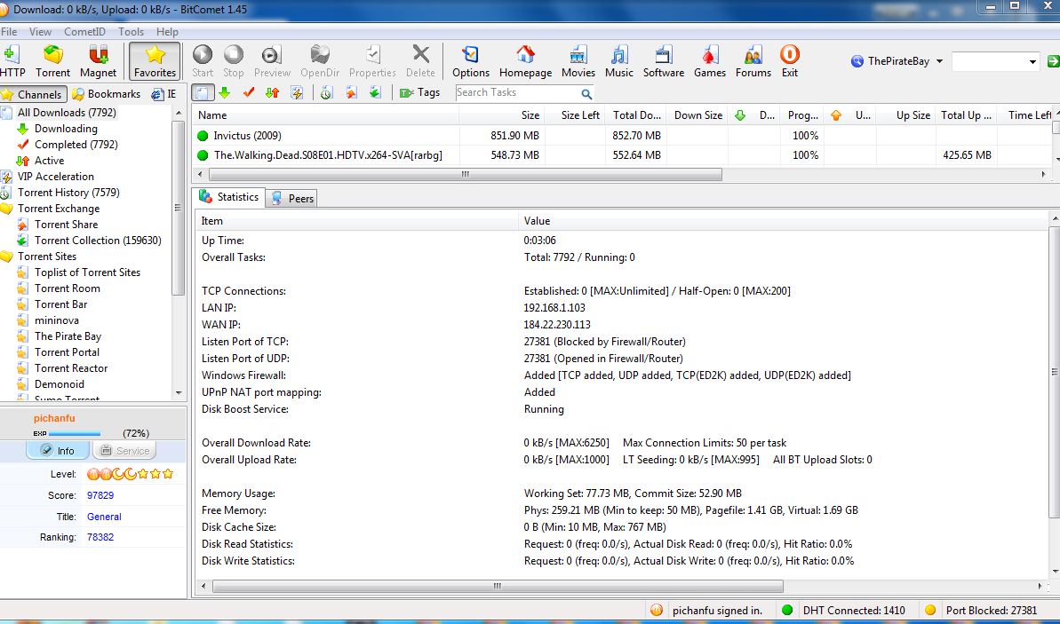This screenshot has height=624, width=1060.
Task: Sort task list by Size column
Action: [502, 115]
